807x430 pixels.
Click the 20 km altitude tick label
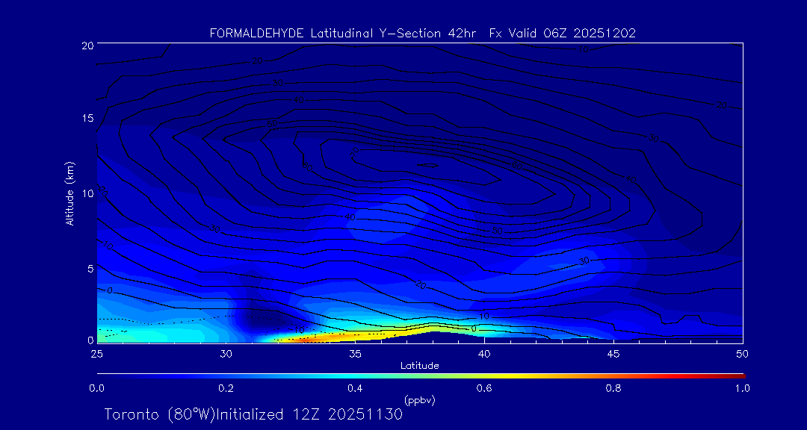(x=85, y=46)
